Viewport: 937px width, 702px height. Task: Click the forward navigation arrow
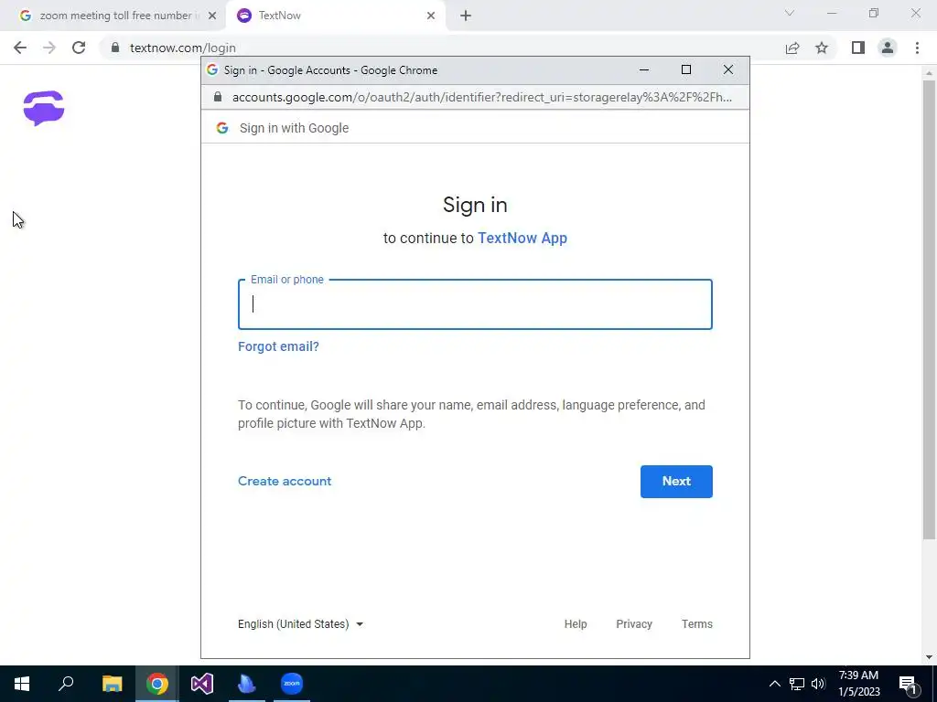49,48
